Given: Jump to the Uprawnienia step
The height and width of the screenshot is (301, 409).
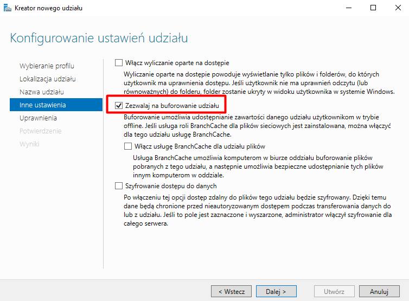Looking at the screenshot, I should [39, 118].
